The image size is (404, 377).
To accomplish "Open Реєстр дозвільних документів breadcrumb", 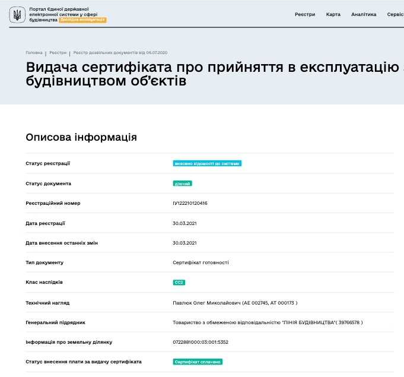I will (x=120, y=53).
